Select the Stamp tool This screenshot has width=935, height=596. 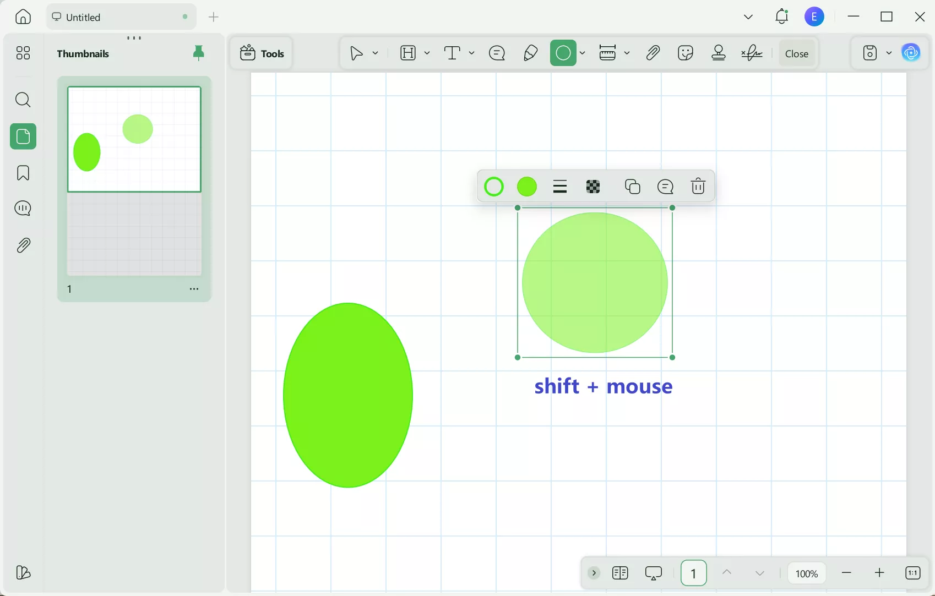click(x=719, y=53)
